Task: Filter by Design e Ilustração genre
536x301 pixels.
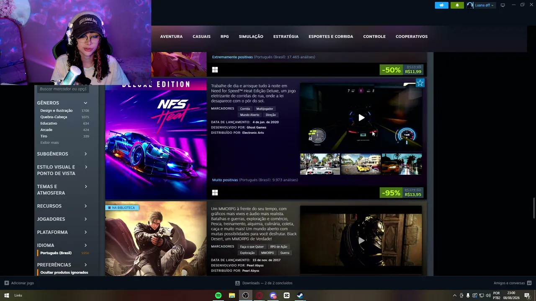Action: click(56, 110)
